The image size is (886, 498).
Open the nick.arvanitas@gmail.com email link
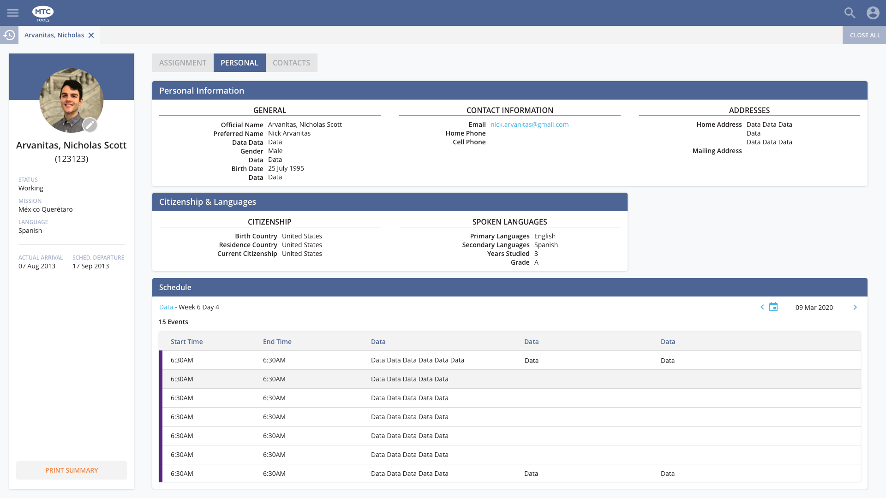click(529, 125)
